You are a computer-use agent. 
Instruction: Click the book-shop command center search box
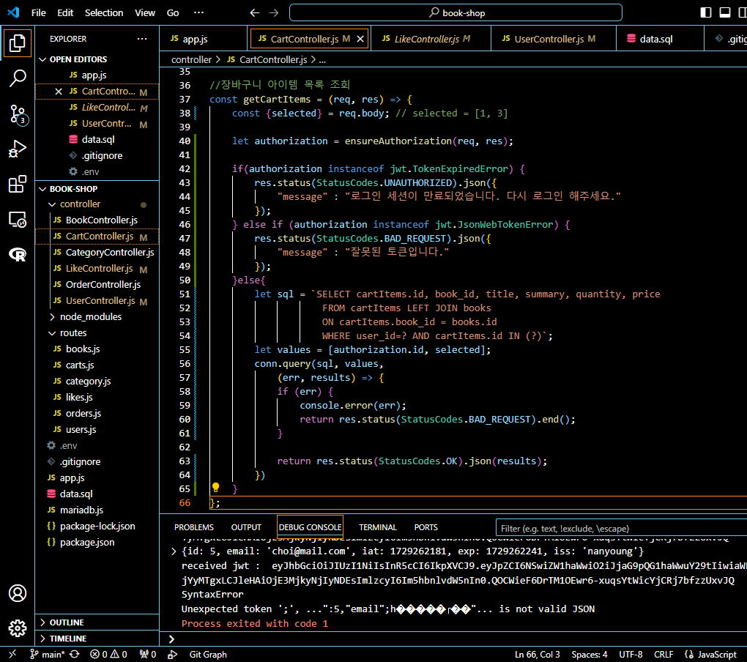coord(456,13)
